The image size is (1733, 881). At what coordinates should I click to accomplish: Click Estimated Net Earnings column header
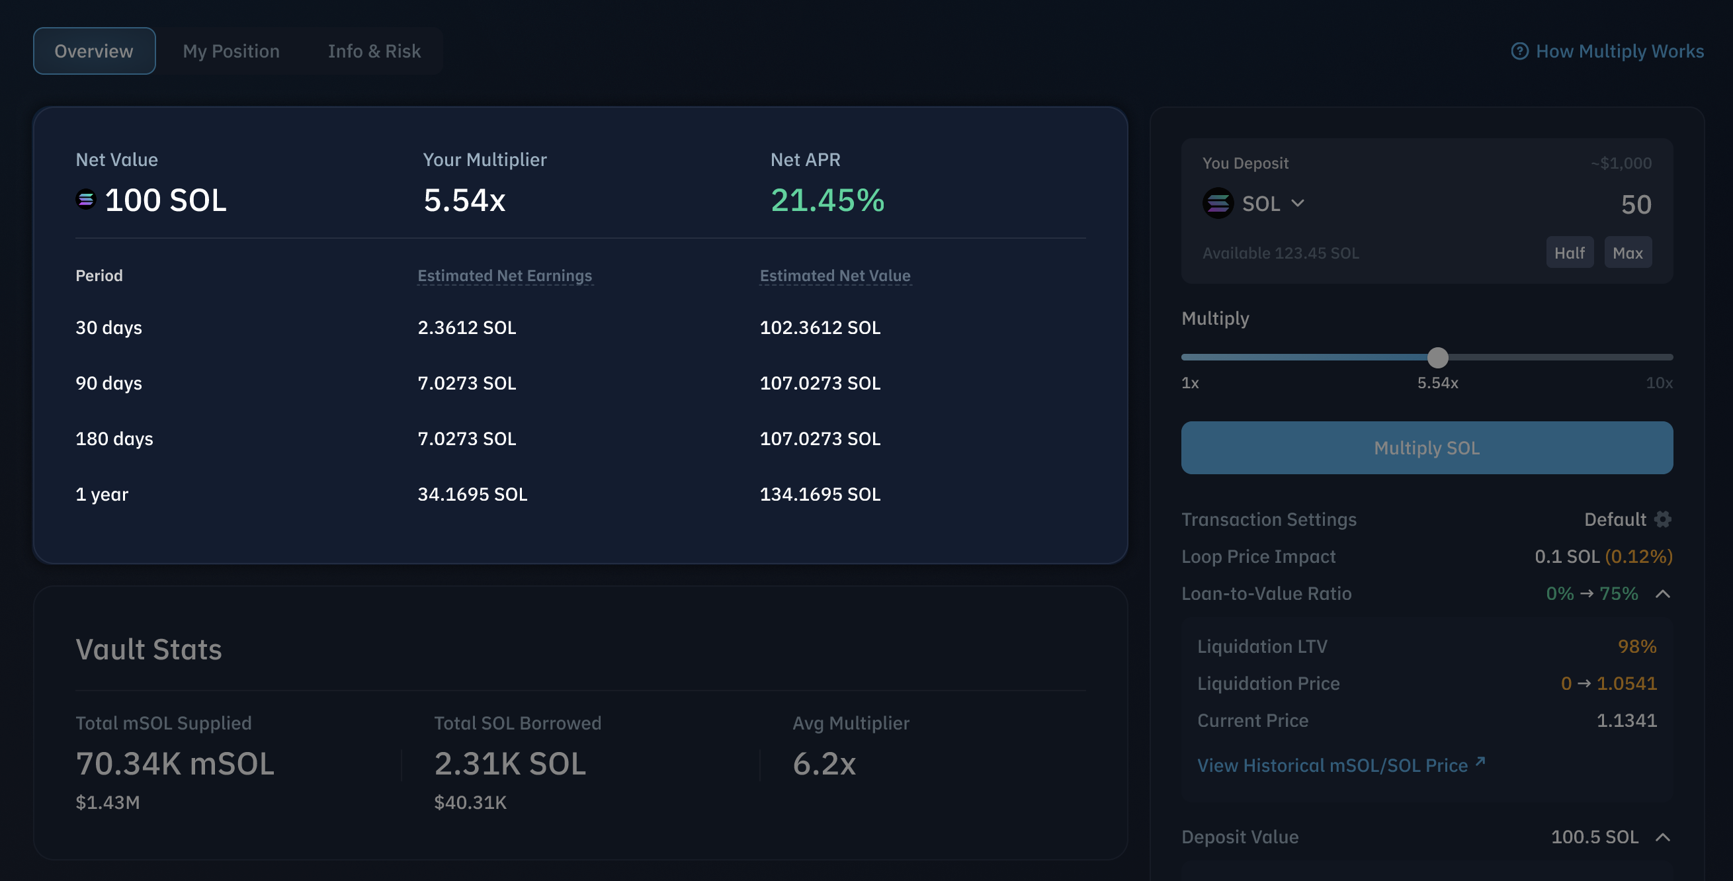click(505, 276)
